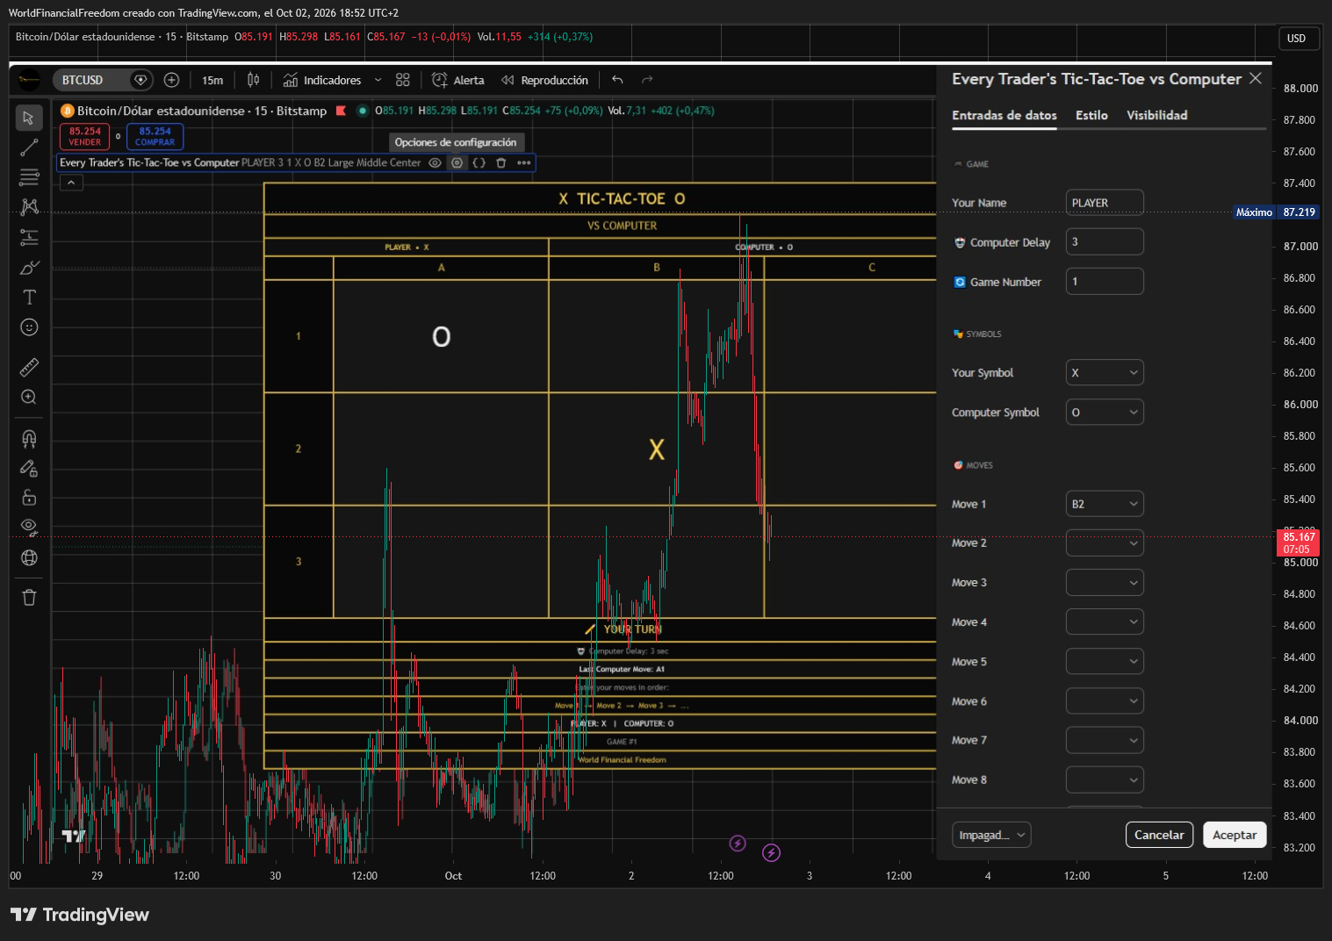This screenshot has width=1332, height=941.
Task: Click the Alerta button
Action: [x=458, y=80]
